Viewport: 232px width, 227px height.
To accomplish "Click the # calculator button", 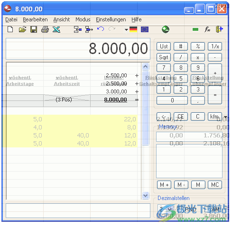I will (x=181, y=46).
